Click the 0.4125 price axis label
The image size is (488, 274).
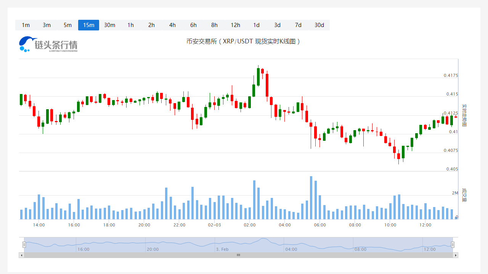[451, 113]
